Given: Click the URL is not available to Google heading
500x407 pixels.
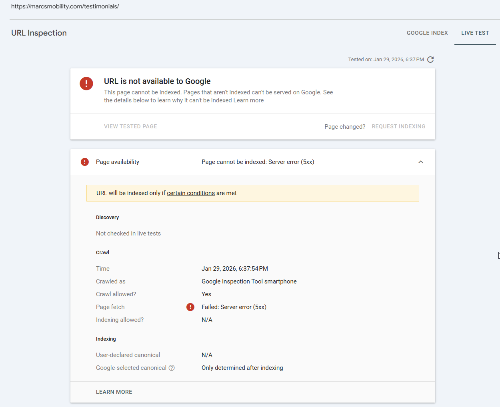Looking at the screenshot, I should tap(157, 81).
